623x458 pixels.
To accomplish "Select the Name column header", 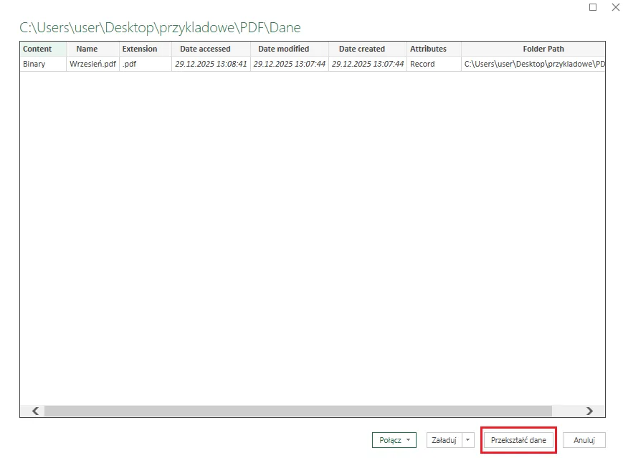I will (x=87, y=49).
